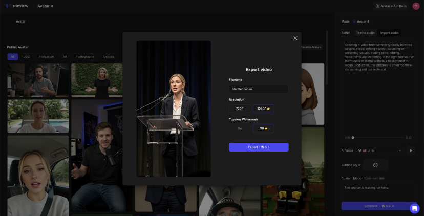This screenshot has height=216, width=424.
Task: Filter avatars by Profession category
Action: coord(46,57)
